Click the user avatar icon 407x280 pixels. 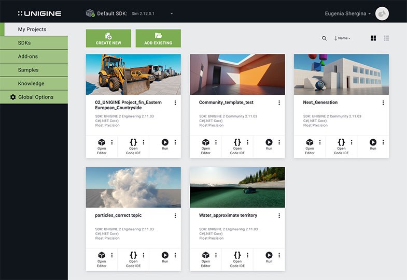pyautogui.click(x=382, y=14)
